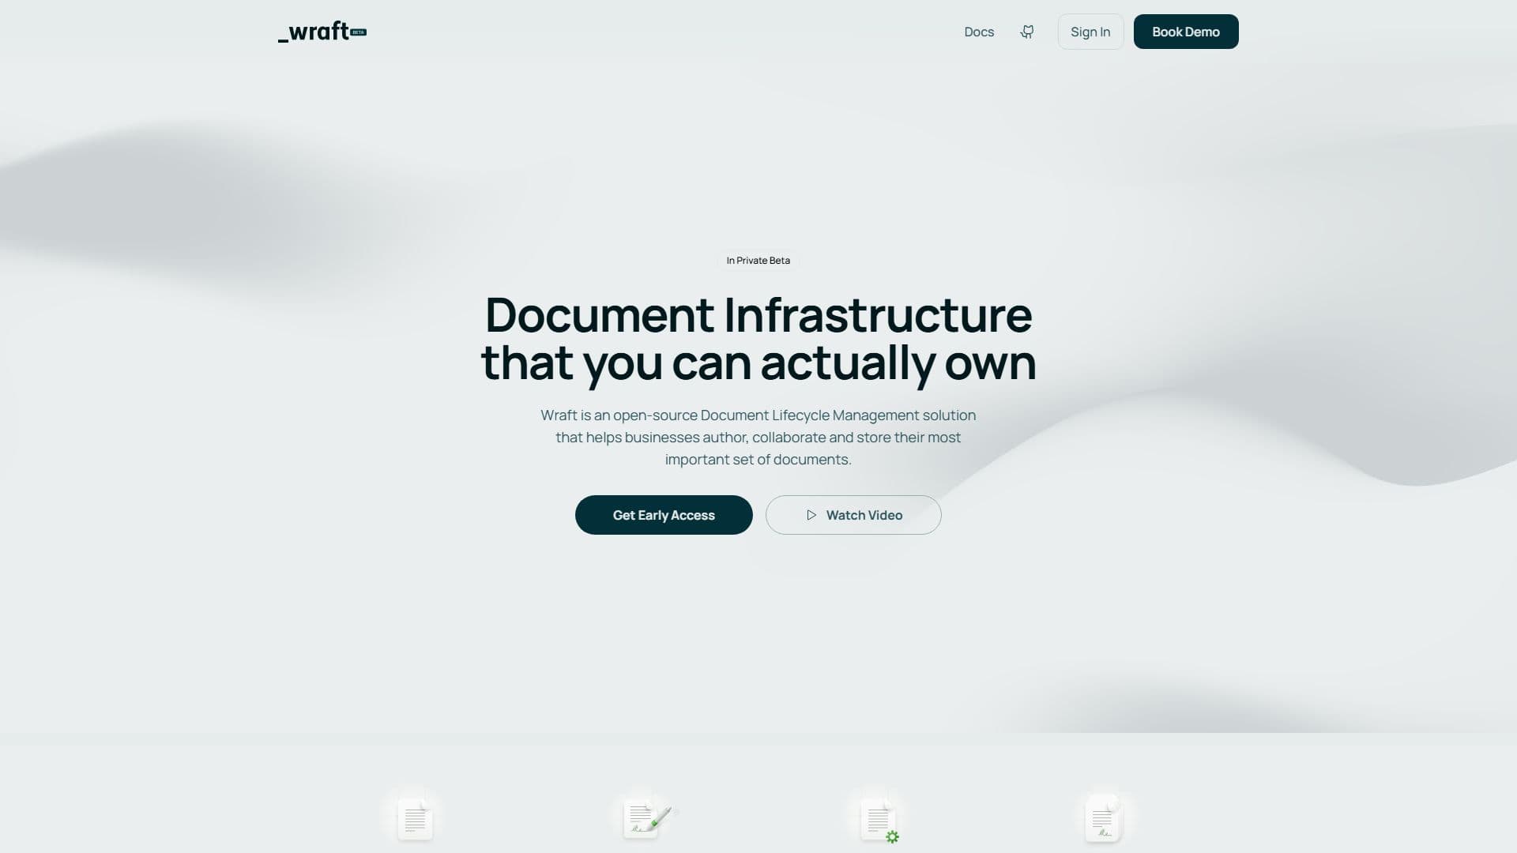Screen dimensions: 1517x853
Task: Open the GitHub icon link in header
Action: coord(1026,32)
